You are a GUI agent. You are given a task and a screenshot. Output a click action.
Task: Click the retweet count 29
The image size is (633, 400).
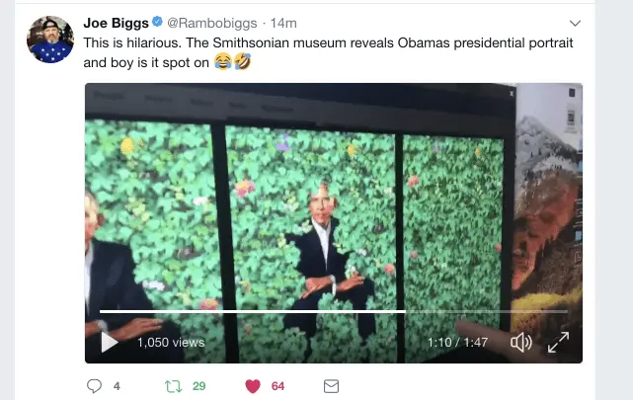pos(198,385)
